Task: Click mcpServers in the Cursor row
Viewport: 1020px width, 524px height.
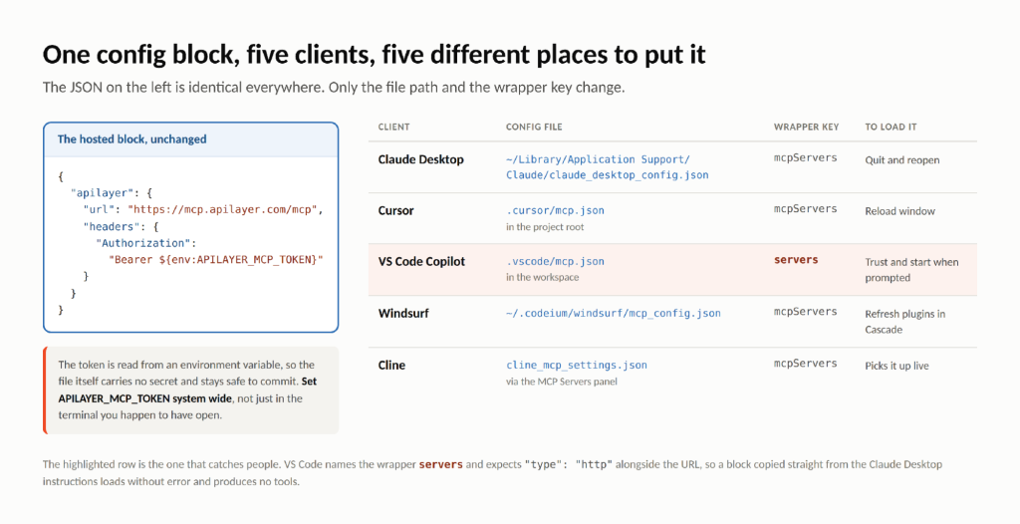Action: coord(805,209)
